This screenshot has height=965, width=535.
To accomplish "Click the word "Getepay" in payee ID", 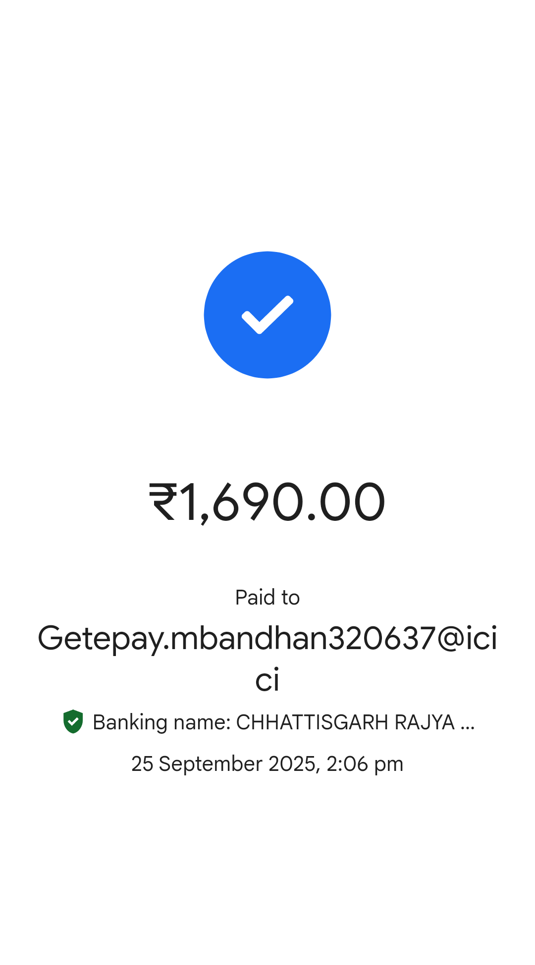I will coord(101,639).
